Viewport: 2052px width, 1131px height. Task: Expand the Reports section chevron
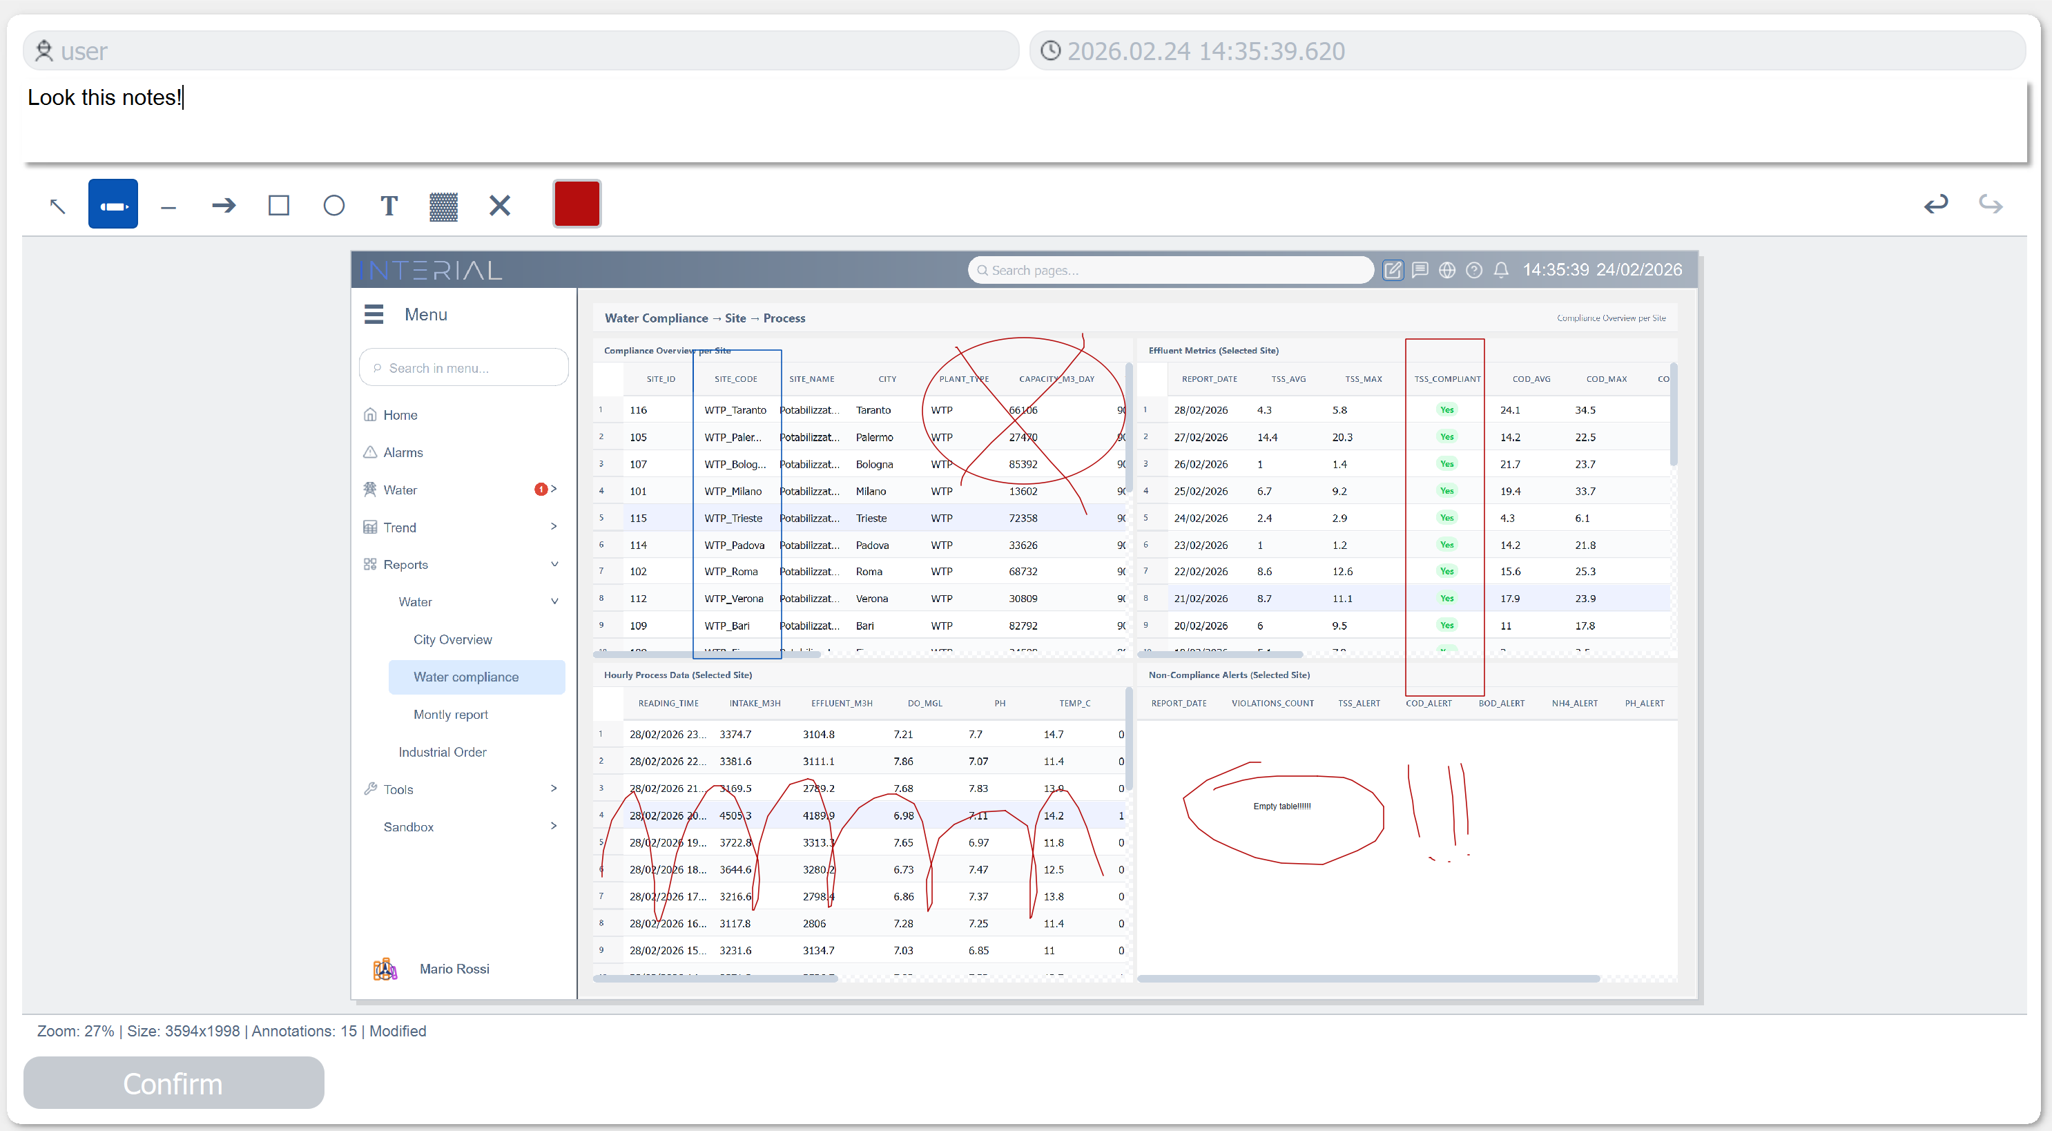point(554,564)
